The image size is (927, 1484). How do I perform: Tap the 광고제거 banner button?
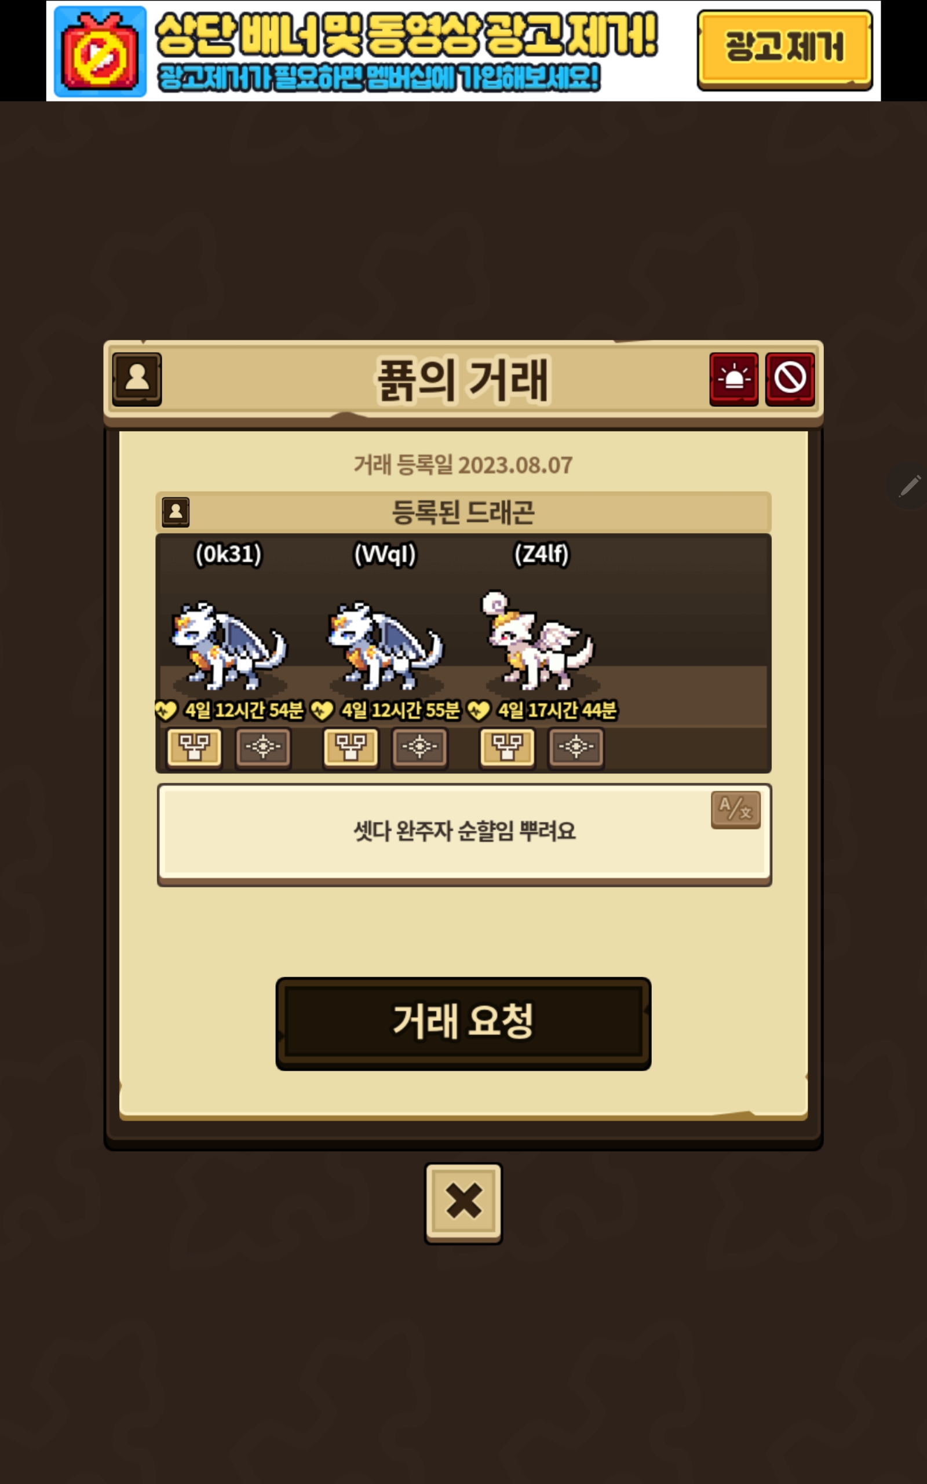(x=784, y=49)
